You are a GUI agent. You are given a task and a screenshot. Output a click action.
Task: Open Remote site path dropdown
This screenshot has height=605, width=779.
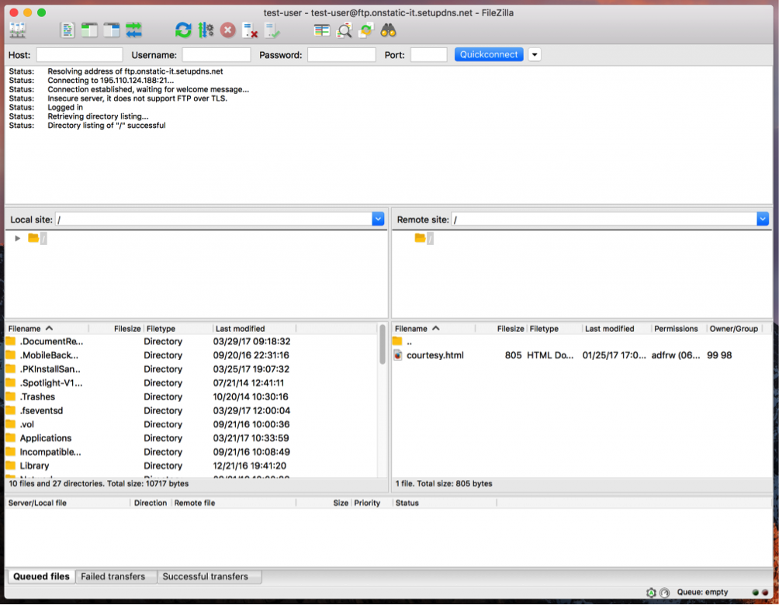[x=763, y=219]
